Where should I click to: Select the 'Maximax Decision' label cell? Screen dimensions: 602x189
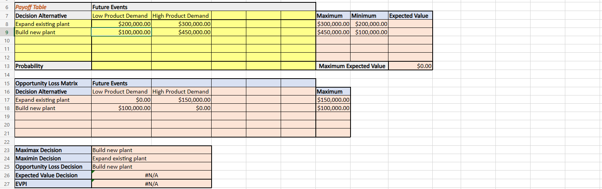pyautogui.click(x=53, y=150)
